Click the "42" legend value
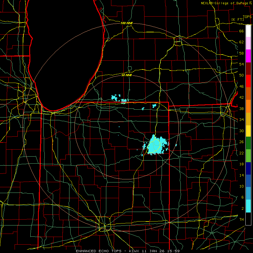Screen dimensions: 253x253 click(241, 98)
